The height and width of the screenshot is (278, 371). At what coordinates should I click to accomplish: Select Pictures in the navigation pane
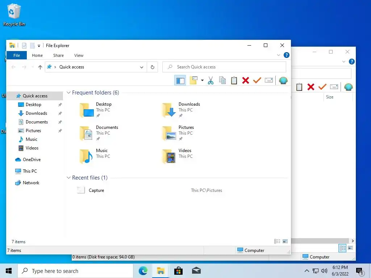coord(33,131)
